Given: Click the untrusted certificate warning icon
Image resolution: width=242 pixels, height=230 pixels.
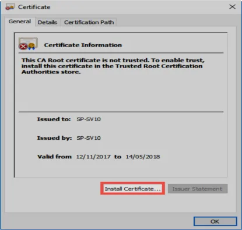Looking at the screenshot, I should click(x=28, y=44).
